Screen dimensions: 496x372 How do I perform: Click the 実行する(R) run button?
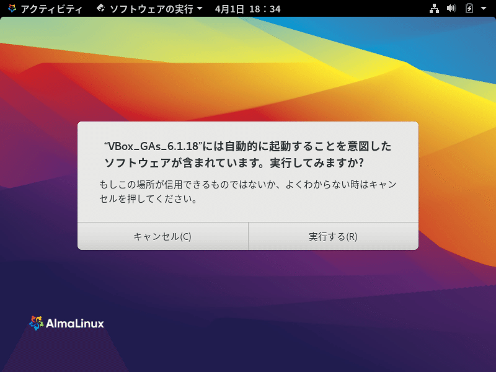pos(334,236)
